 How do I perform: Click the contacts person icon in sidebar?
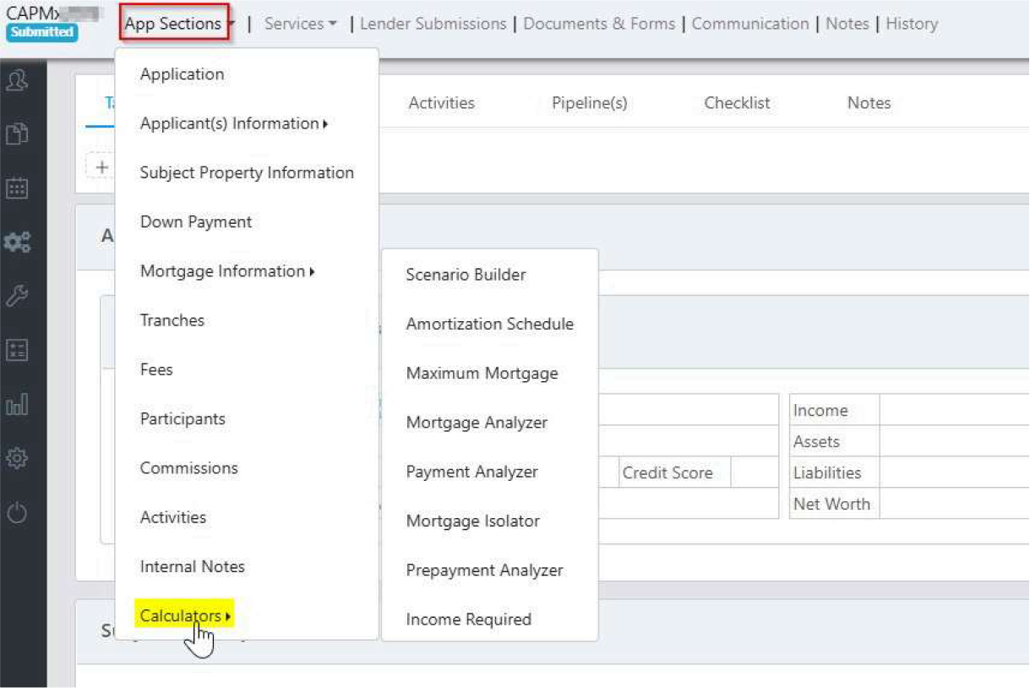[17, 80]
